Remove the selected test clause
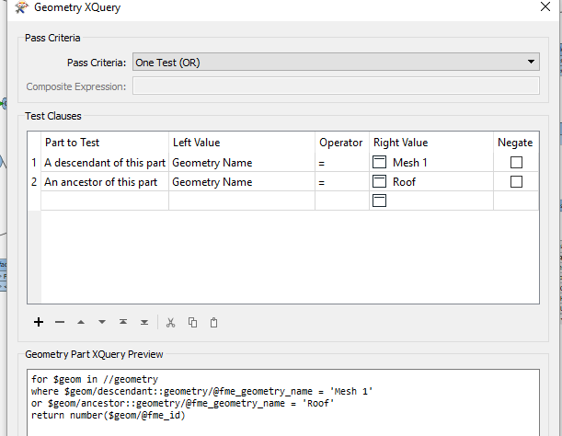The image size is (562, 436). (x=60, y=322)
